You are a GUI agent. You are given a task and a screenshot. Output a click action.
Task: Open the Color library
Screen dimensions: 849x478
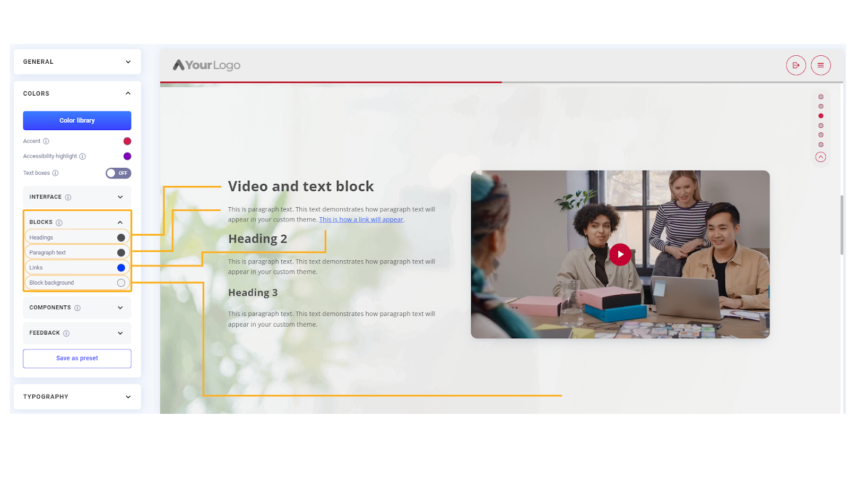[77, 121]
